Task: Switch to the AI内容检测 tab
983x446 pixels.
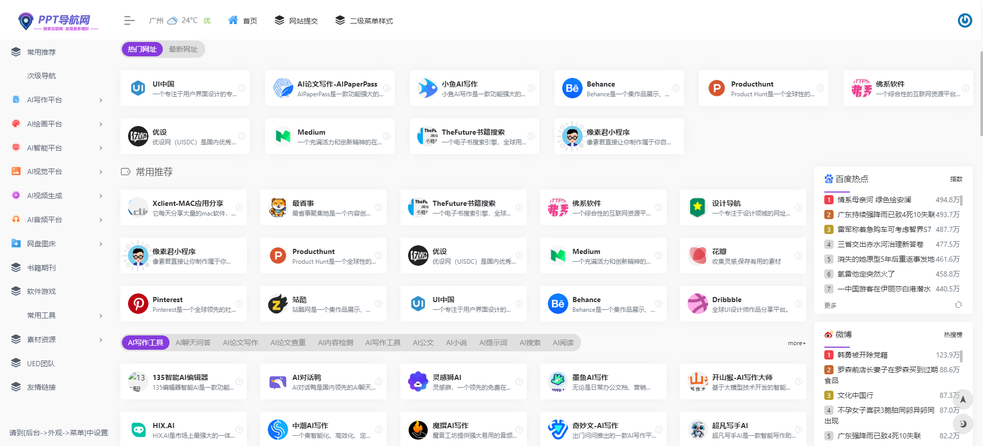Action: [x=335, y=343]
